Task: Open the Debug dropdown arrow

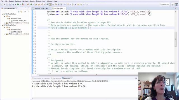Action: point(15,4)
